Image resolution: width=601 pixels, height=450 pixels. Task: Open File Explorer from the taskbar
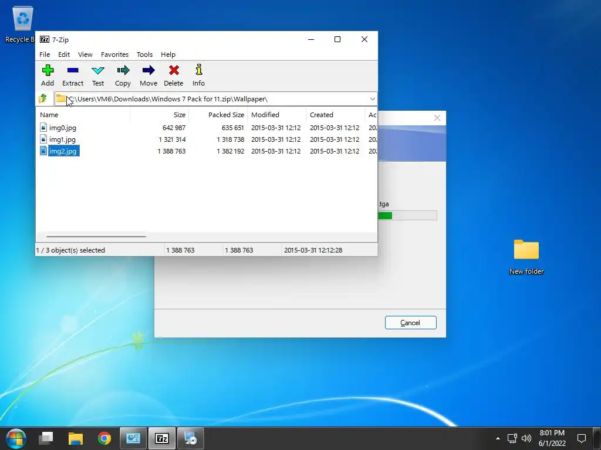pos(76,438)
